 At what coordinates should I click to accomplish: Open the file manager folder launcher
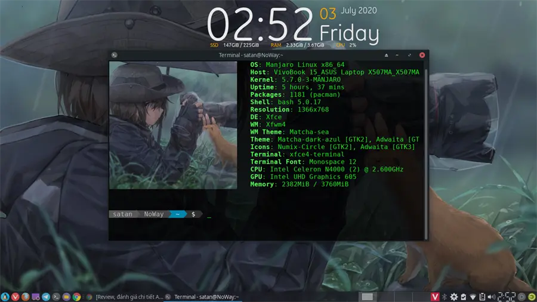(66, 297)
